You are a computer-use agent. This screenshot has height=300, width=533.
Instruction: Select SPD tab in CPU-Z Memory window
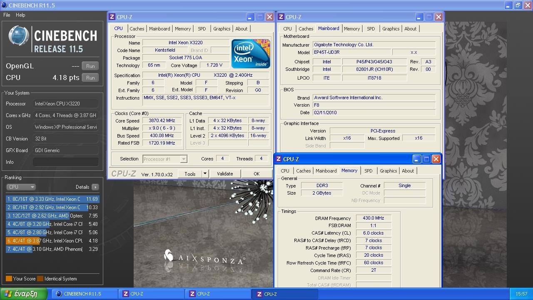click(369, 171)
